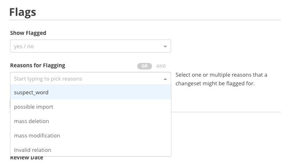Screen dimensions: 281x163
Task: Click the Reasons for Flagging label
Action: click(38, 65)
